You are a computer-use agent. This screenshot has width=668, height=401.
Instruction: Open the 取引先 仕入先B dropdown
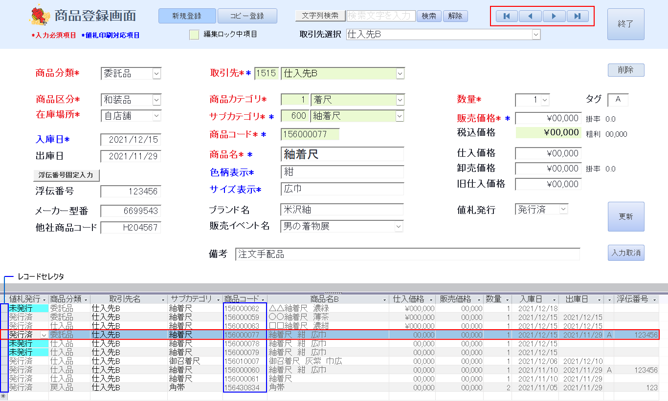coord(400,73)
